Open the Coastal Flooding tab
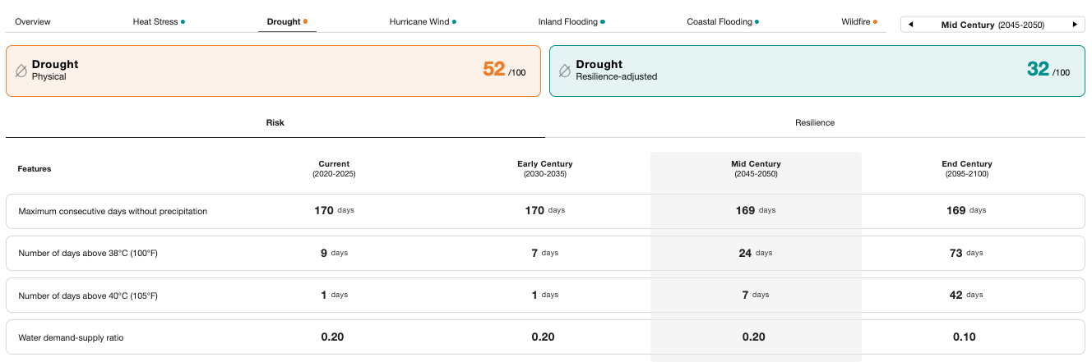This screenshot has height=362, width=1092. coord(723,22)
